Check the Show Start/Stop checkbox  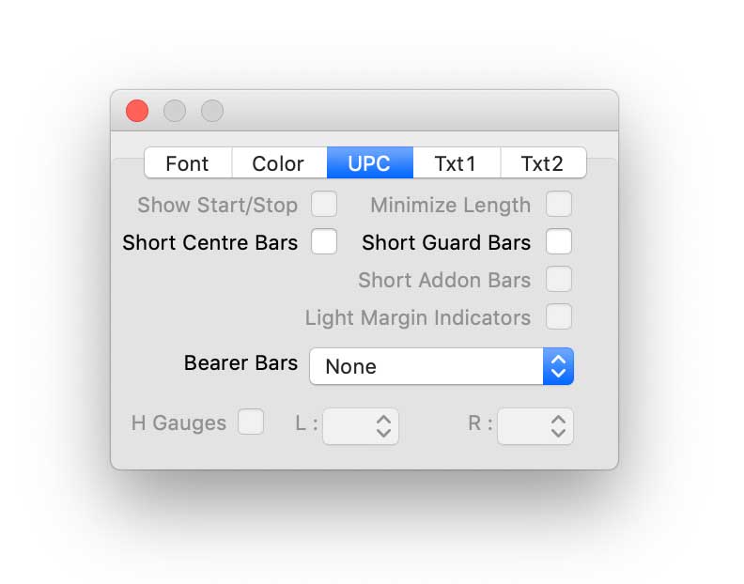click(324, 205)
